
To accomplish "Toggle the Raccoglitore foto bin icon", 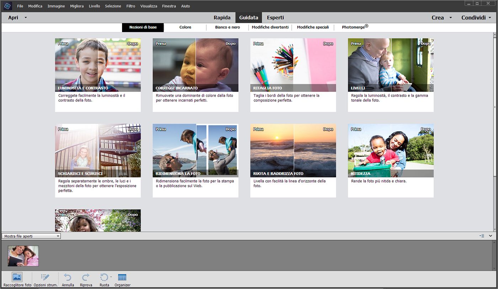I will [x=17, y=277].
